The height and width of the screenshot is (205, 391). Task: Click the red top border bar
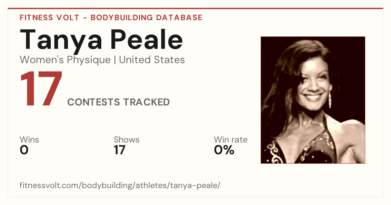click(195, 8)
